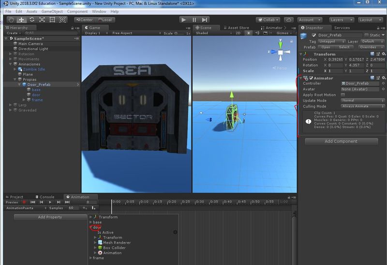Open the Free Aspect dropdown
The width and height of the screenshot is (387, 265).
pyautogui.click(x=136, y=33)
